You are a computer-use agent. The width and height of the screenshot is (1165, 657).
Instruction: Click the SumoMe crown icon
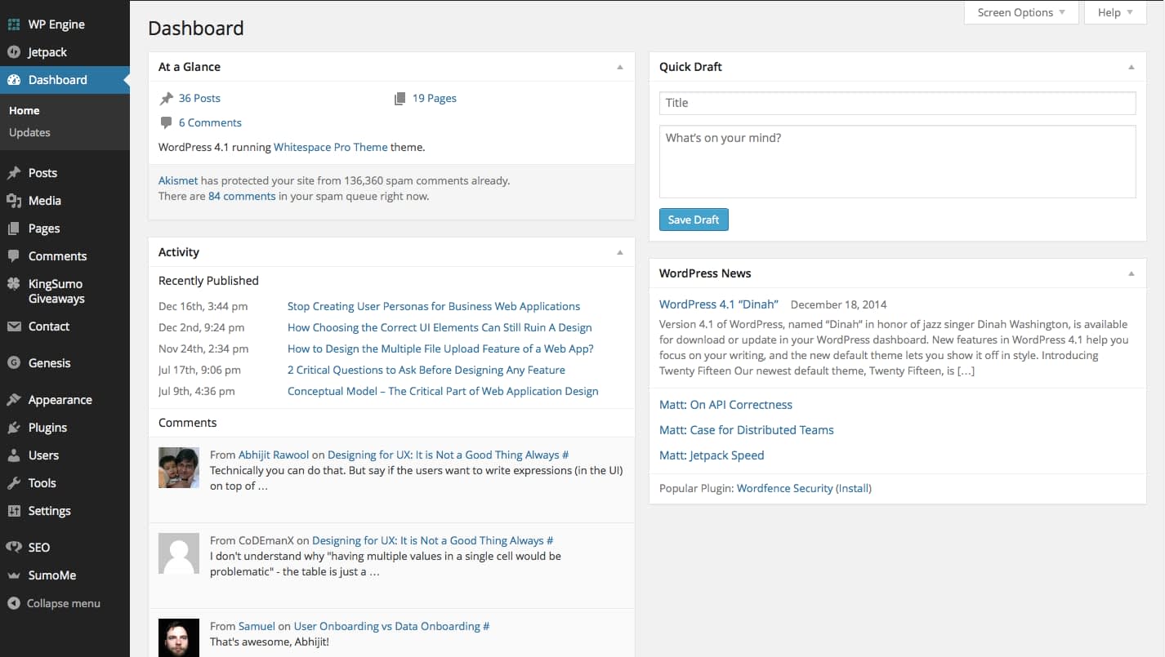coord(14,575)
